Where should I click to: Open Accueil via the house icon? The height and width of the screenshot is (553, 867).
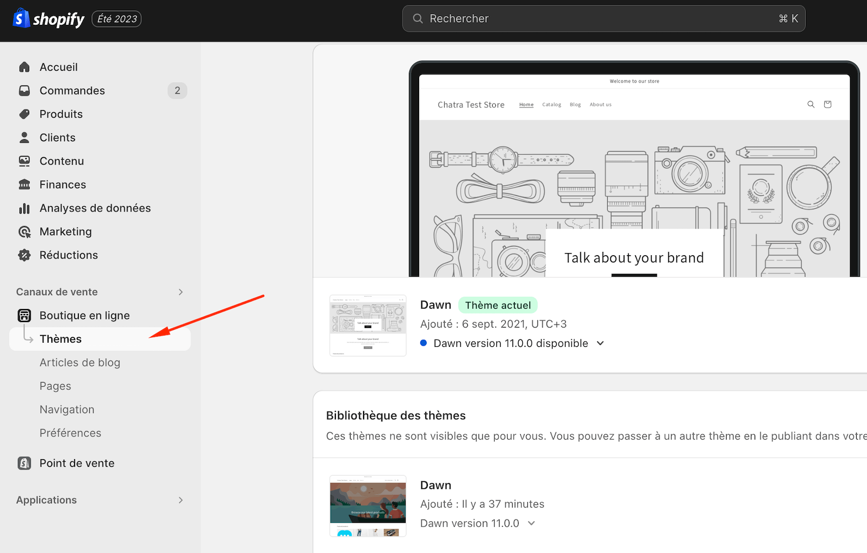click(24, 67)
